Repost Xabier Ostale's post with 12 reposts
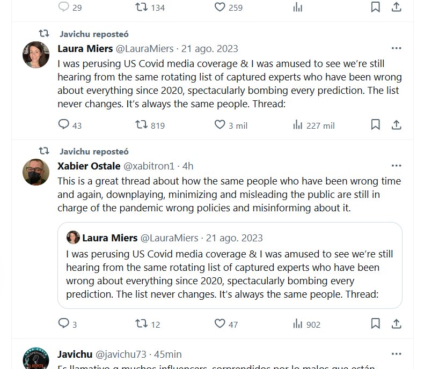Viewport: 424px width, 369px height. tap(142, 324)
